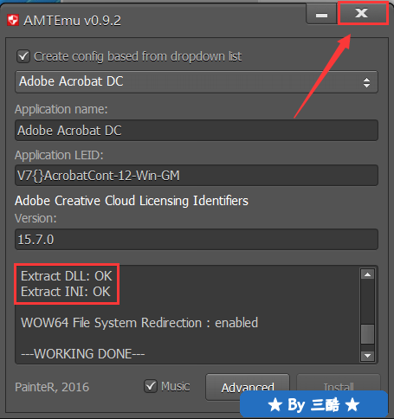Viewport: 394px width, 419px height.
Task: Click the By 三酷 watermark badge
Action: click(313, 404)
